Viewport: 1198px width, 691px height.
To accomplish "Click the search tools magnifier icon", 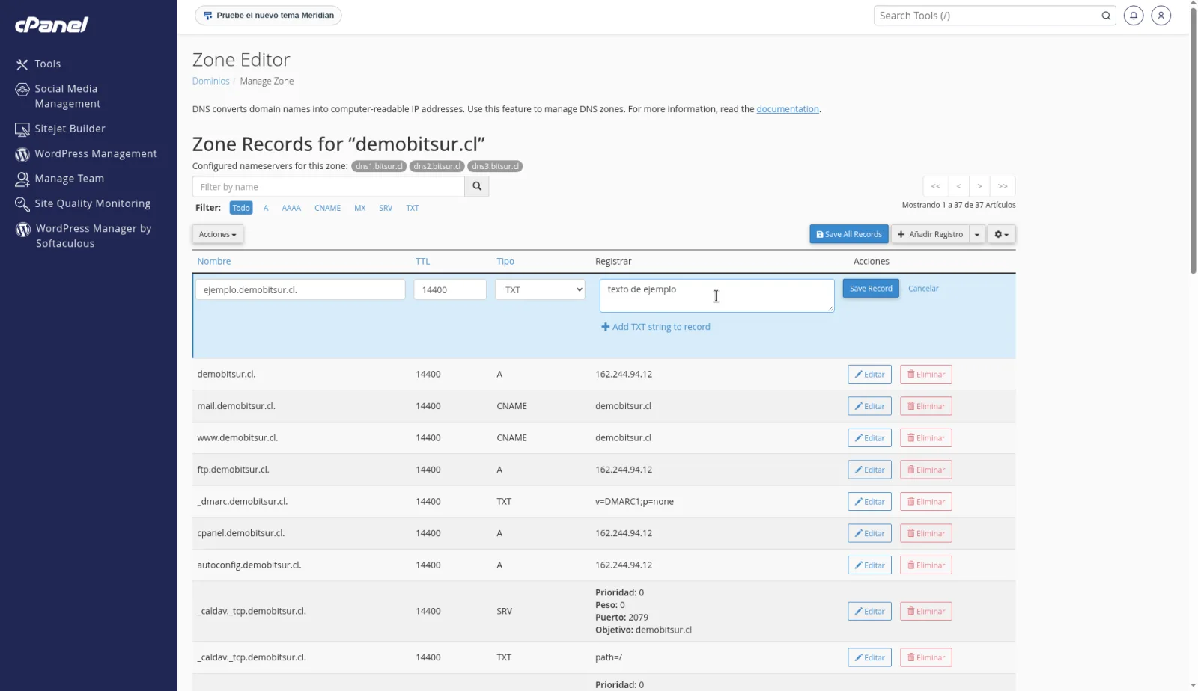I will (1106, 16).
